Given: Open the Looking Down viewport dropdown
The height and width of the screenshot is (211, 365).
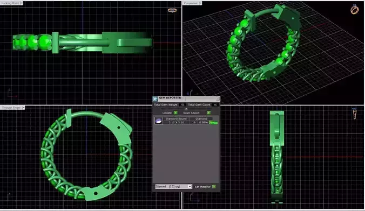Looking at the screenshot, I should click(22, 3).
